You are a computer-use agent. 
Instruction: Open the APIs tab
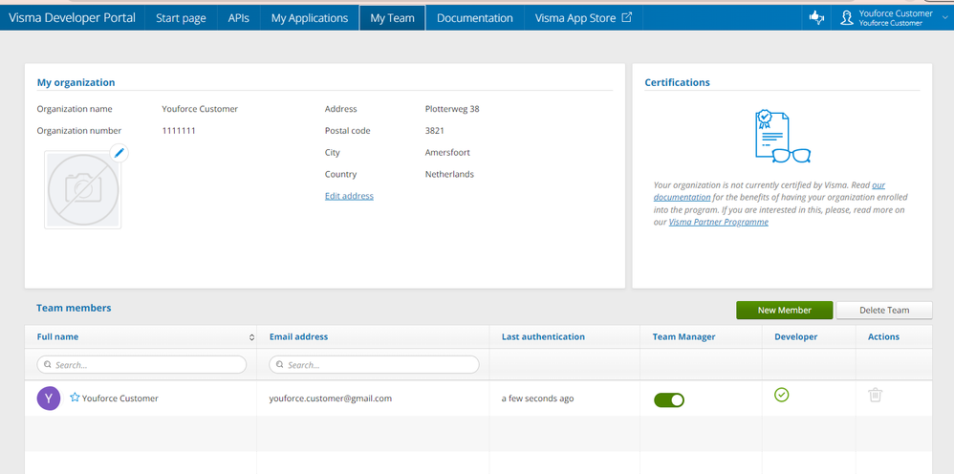coord(239,17)
